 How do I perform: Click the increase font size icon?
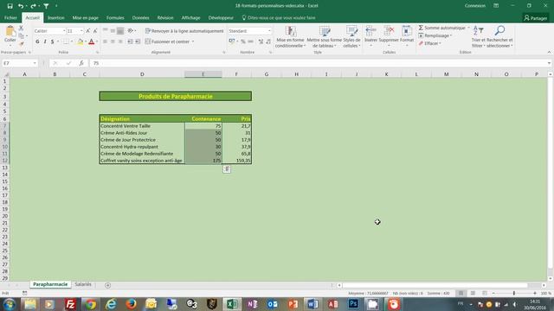88,31
